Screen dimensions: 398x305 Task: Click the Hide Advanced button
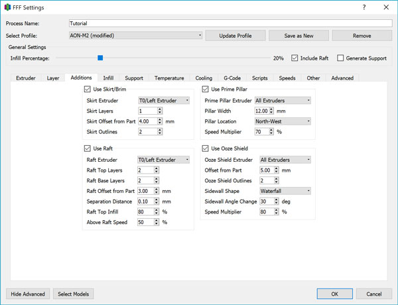[x=28, y=294]
